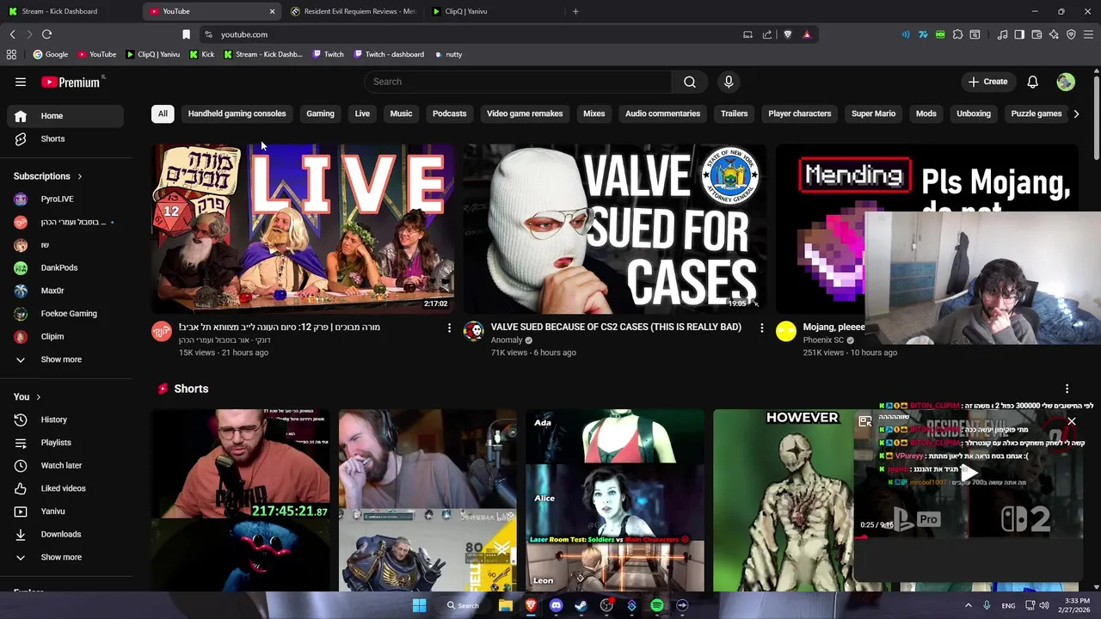This screenshot has height=619, width=1101.
Task: Click inside the YouTube search field
Action: coord(518,82)
